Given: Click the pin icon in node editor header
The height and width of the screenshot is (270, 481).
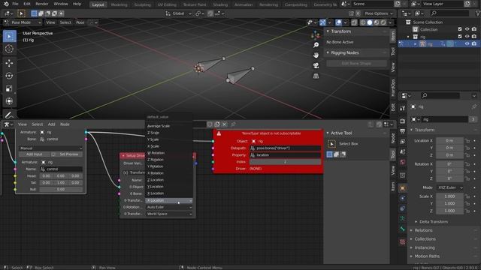Looking at the screenshot, I should click(233, 124).
